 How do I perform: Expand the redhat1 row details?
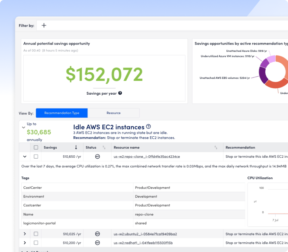25,243
